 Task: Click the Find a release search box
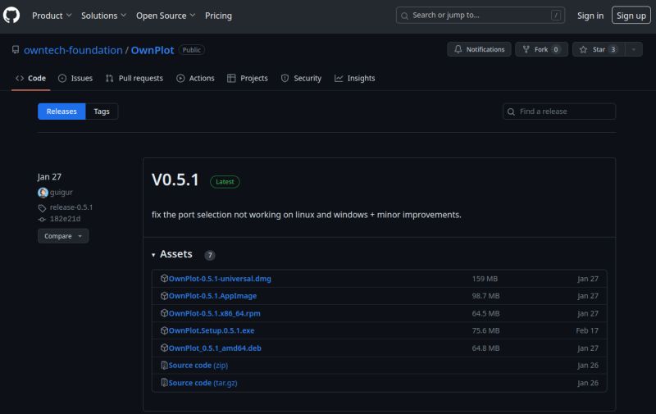[x=559, y=111]
